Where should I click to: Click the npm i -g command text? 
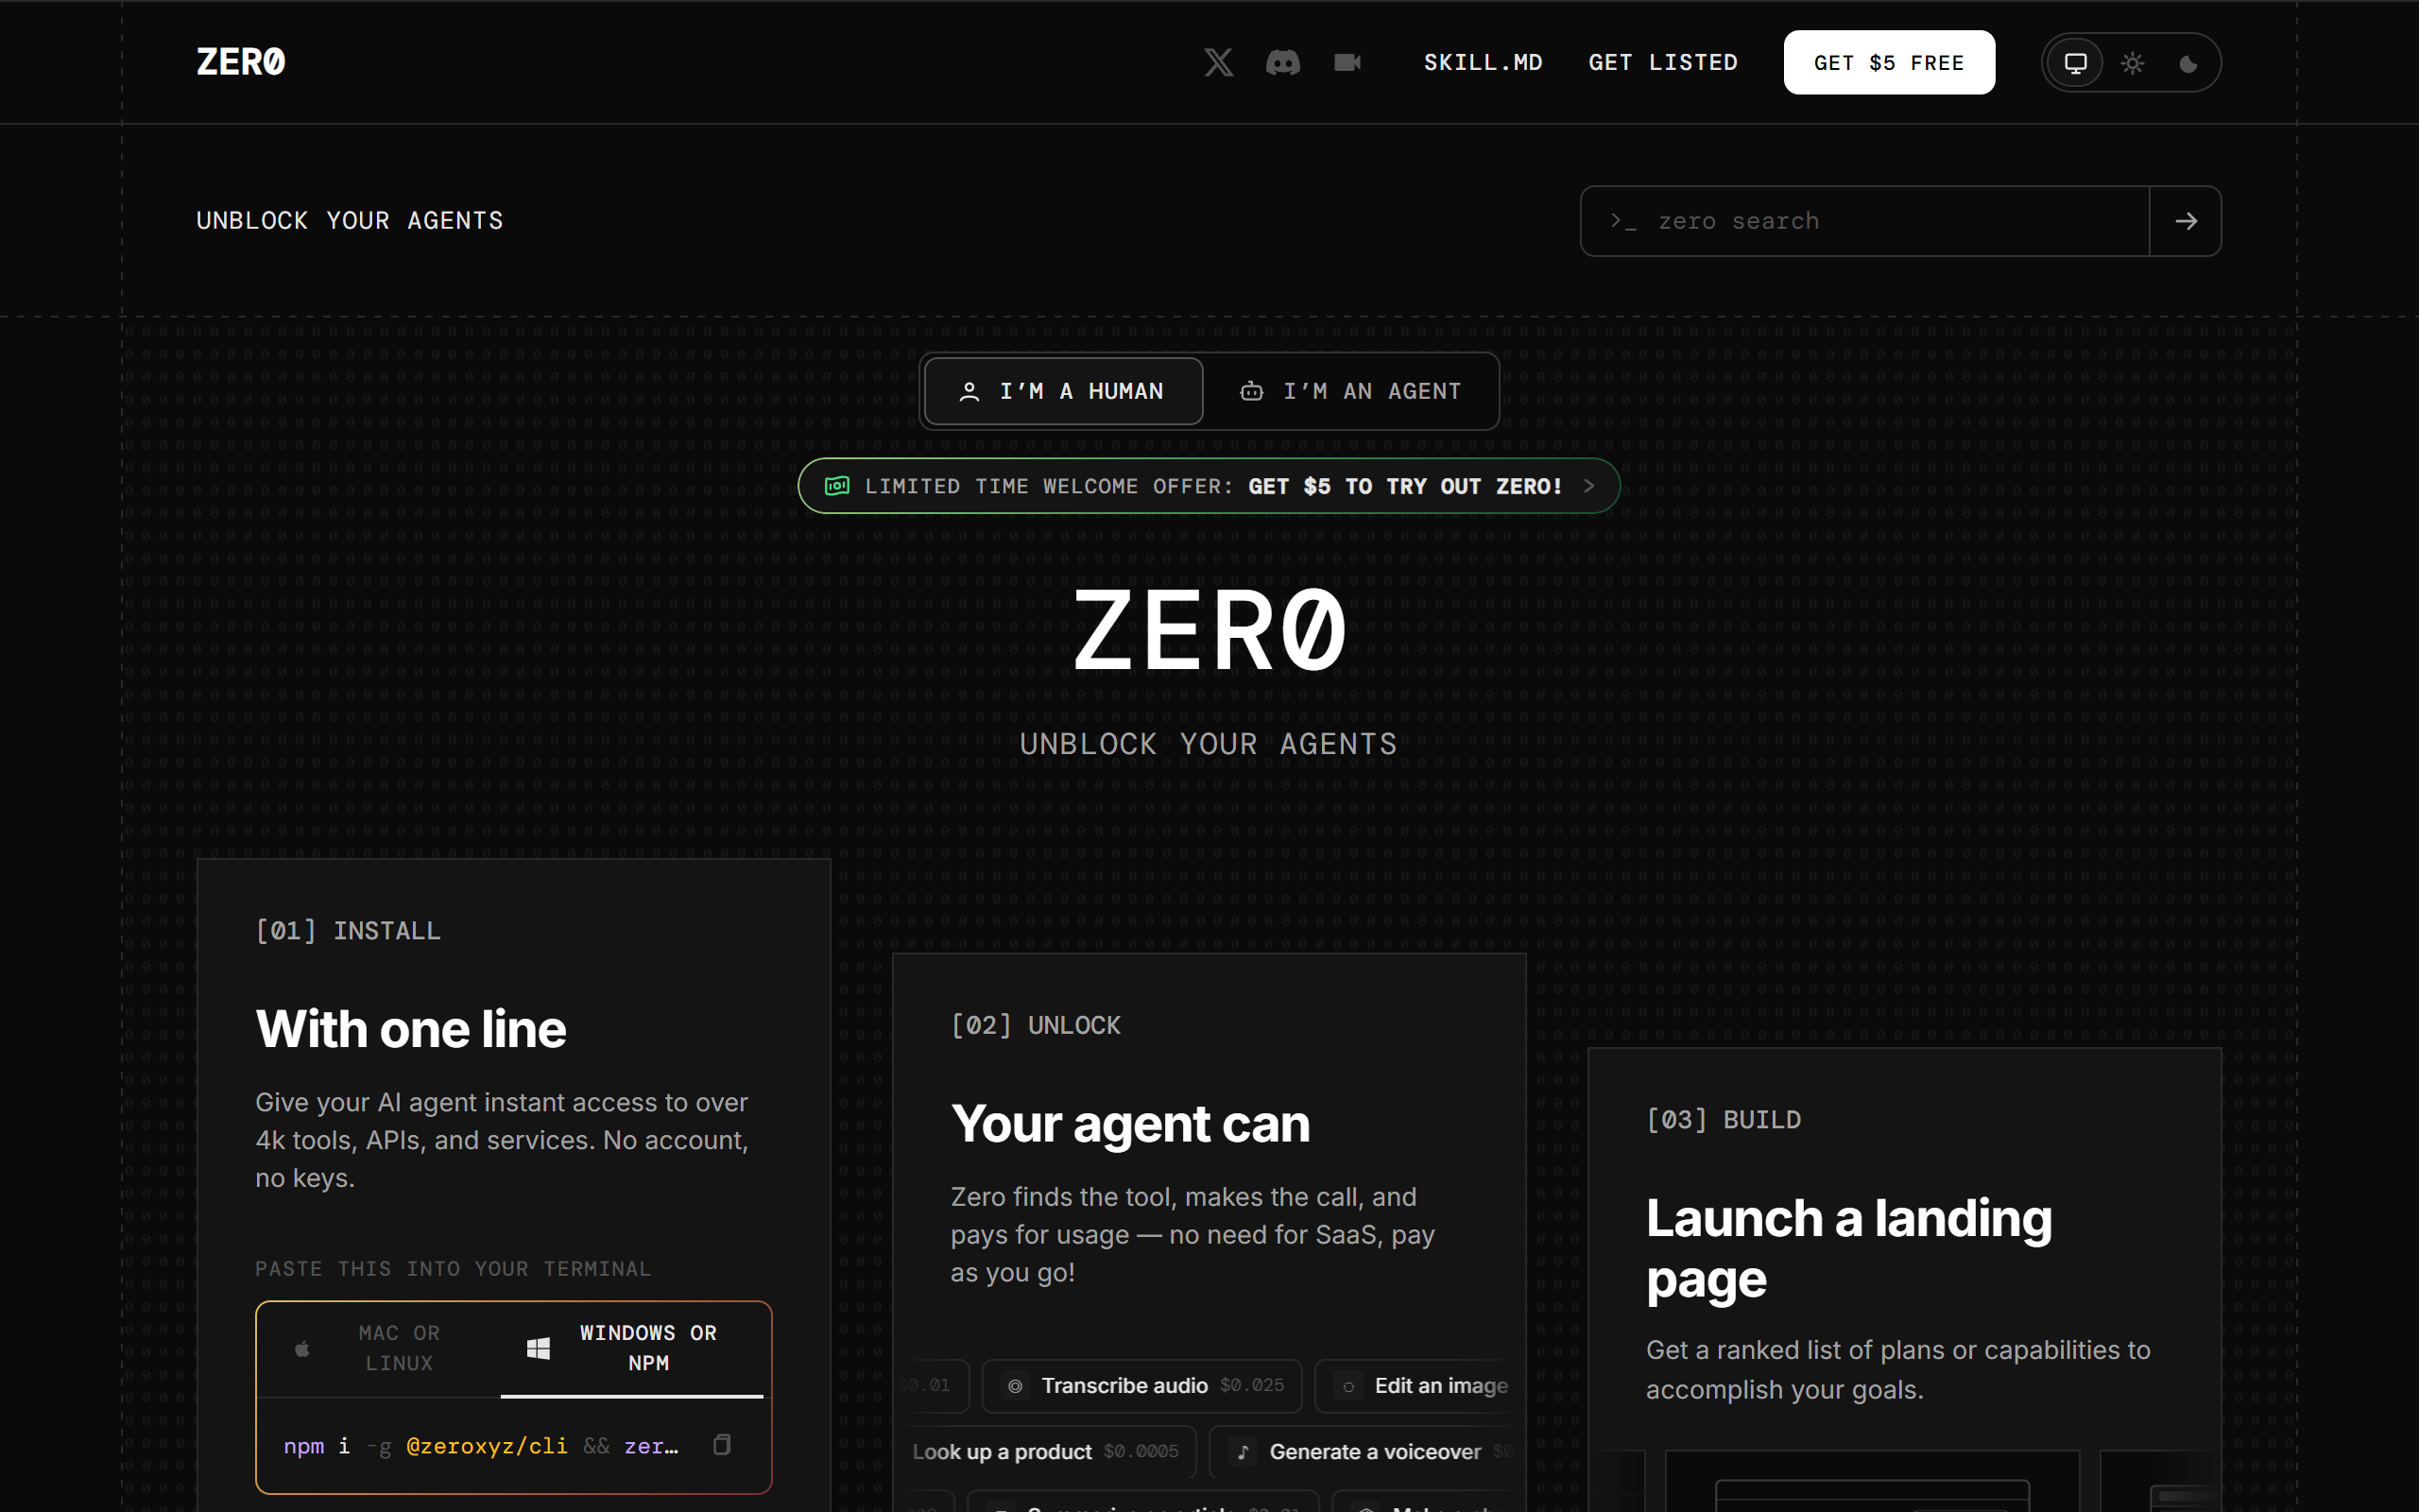coord(481,1446)
